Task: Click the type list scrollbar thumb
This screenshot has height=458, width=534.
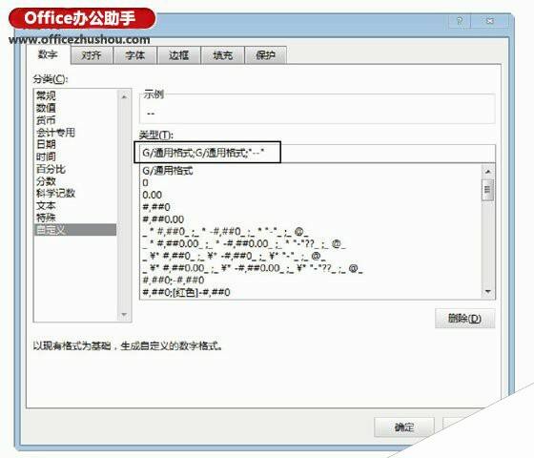Action: [488, 190]
